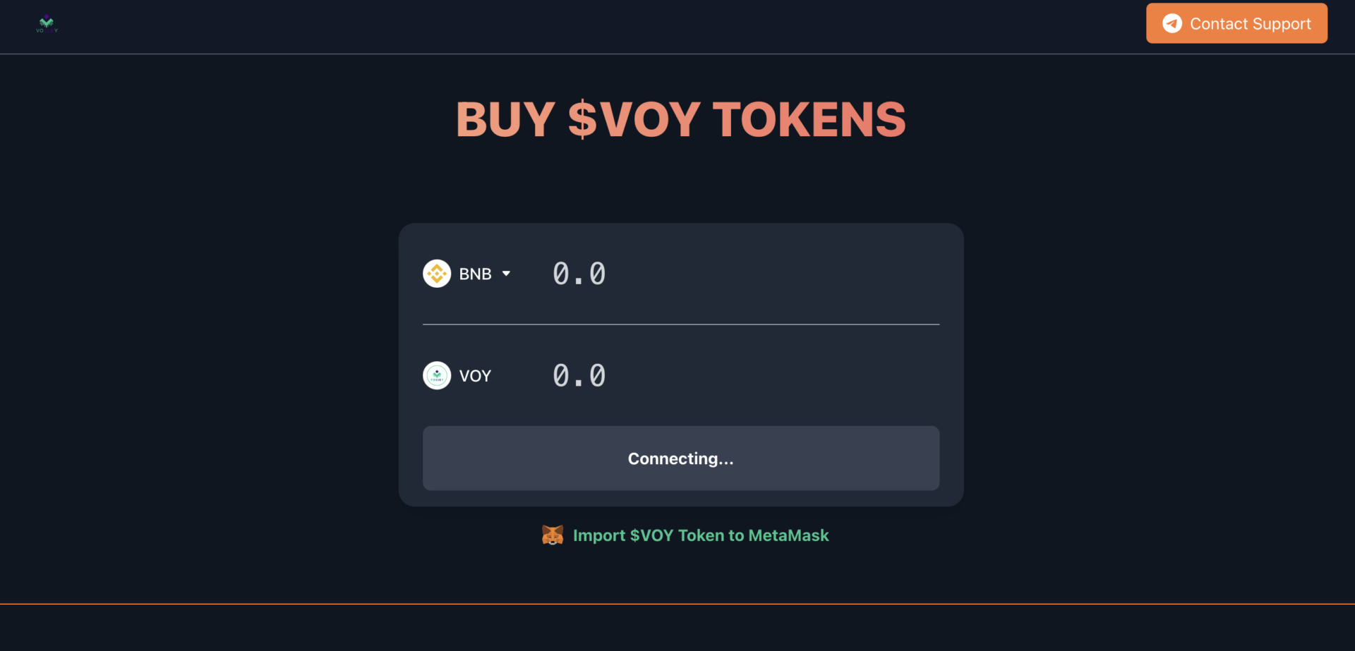Click the Voy logo in the header
This screenshot has width=1355, height=651.
click(47, 24)
